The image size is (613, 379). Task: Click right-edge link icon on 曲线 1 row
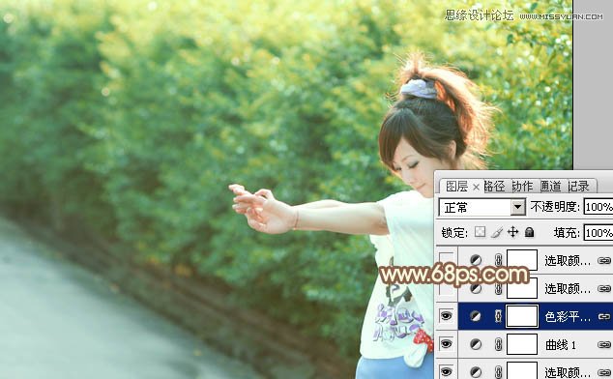(x=604, y=344)
